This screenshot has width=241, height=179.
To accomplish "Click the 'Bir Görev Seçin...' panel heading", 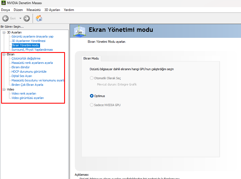I will tap(12, 27).
